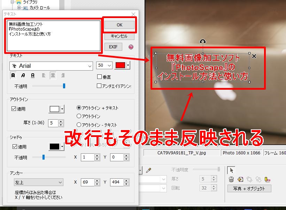The image size is (286, 210).
Task: Click the Photo 1600 x 1066 status text
Action: [241, 153]
